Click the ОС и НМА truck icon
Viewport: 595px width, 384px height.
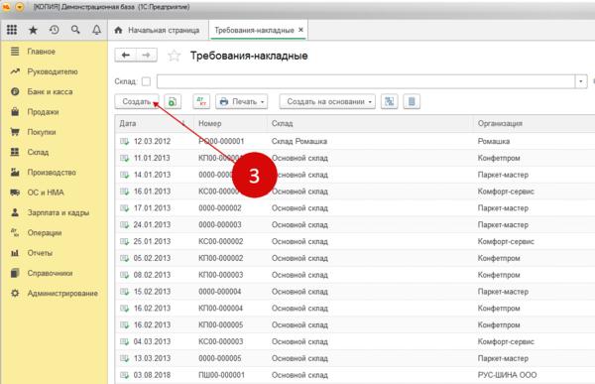tap(15, 192)
